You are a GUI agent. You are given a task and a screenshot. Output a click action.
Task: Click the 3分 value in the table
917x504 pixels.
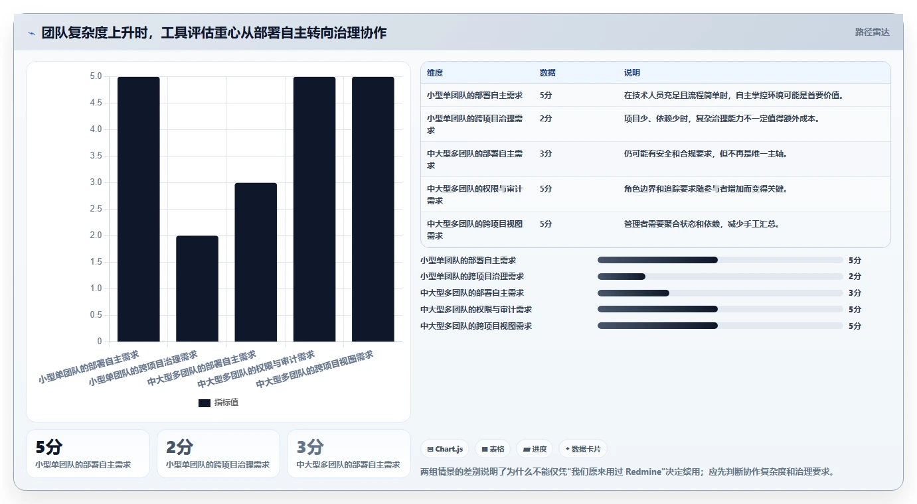(546, 154)
